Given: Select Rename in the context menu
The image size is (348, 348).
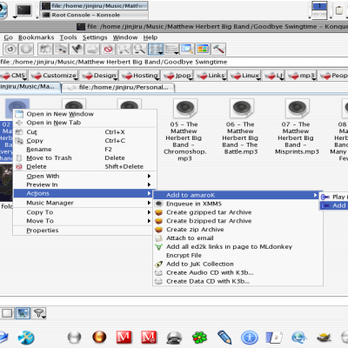Looking at the screenshot, I should click(84, 150).
